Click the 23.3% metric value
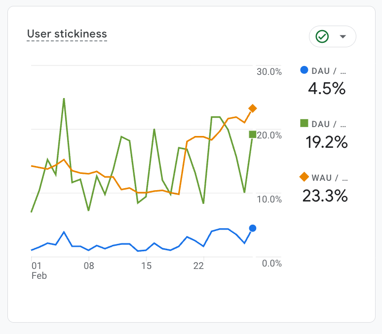This screenshot has width=382, height=334. [x=325, y=196]
